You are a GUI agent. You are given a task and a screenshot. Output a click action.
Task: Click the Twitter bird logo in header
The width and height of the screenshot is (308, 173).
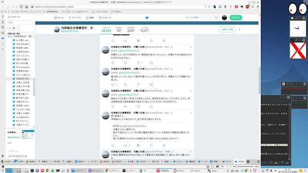(x=147, y=18)
